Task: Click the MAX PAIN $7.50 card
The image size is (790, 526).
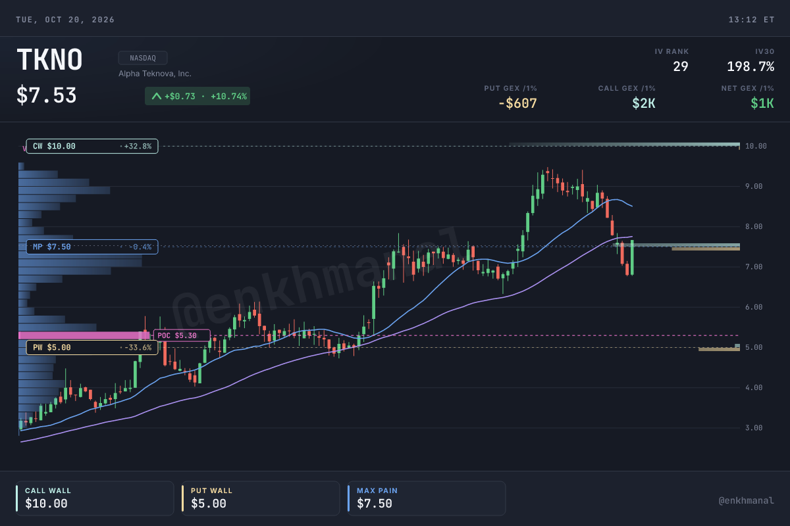Action: pyautogui.click(x=427, y=498)
